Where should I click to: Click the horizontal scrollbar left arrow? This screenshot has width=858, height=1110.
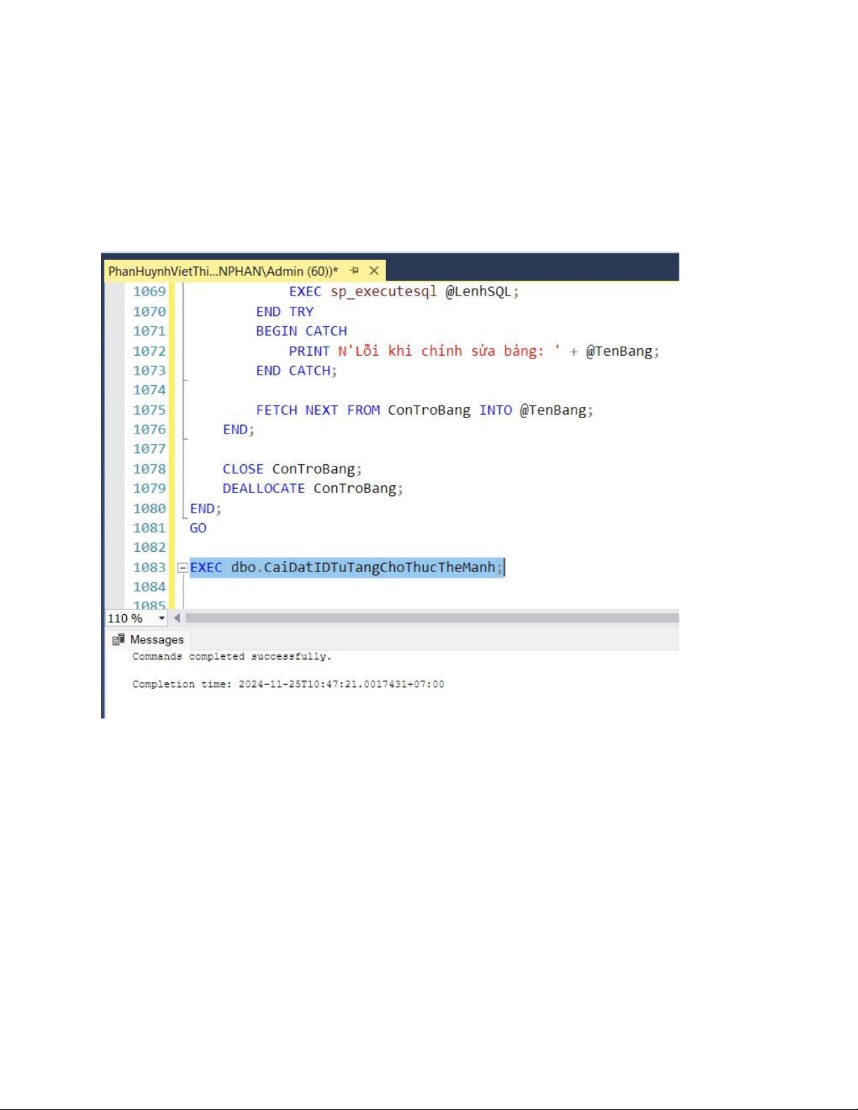click(x=177, y=618)
